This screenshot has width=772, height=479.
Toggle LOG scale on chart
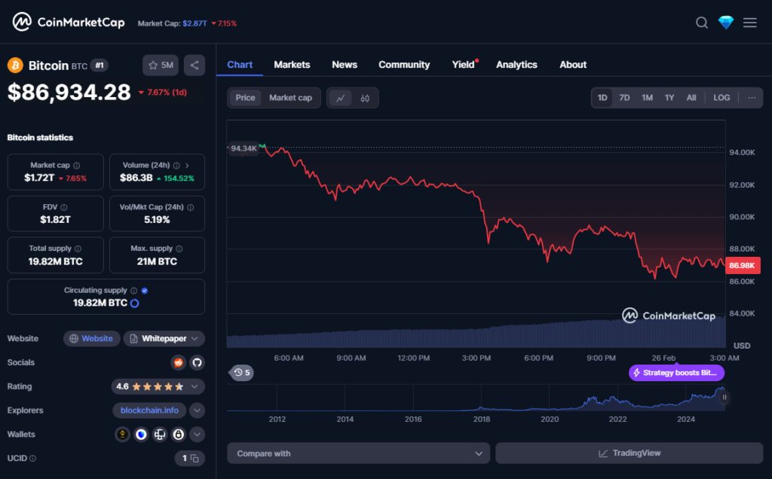pos(721,98)
